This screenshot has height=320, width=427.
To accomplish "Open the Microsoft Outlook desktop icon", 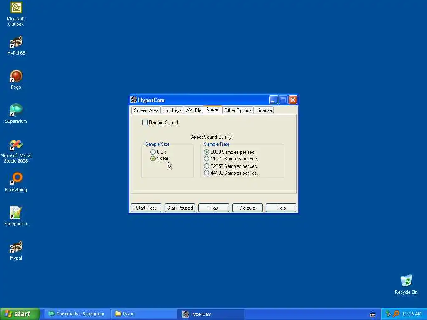I will [16, 14].
